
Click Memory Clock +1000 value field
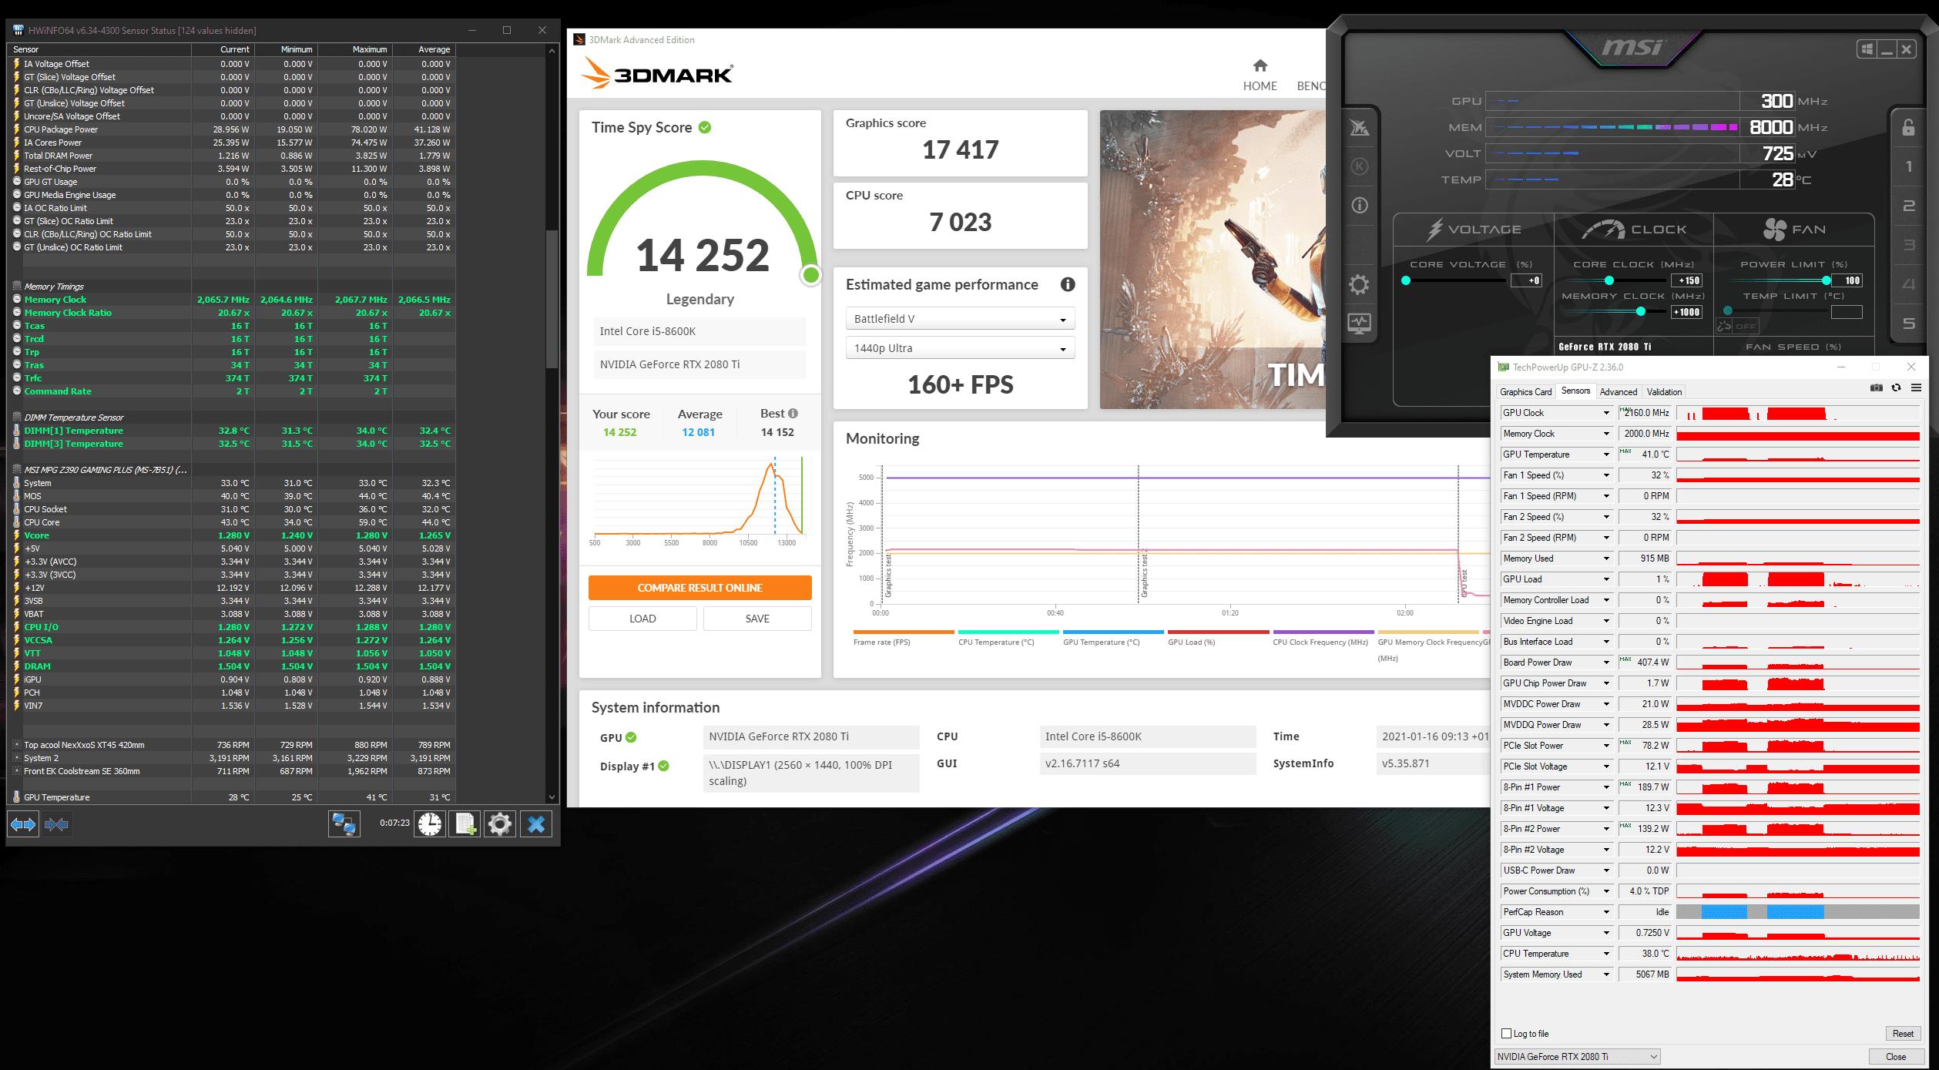(1686, 312)
